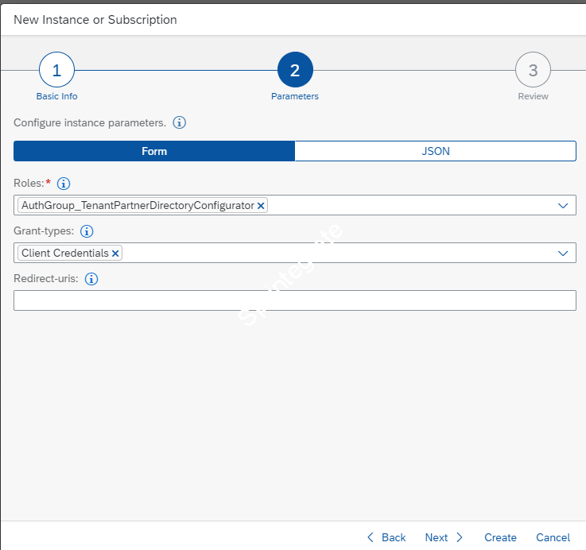The width and height of the screenshot is (586, 550).
Task: Switch to the Form view tab
Action: click(x=154, y=151)
